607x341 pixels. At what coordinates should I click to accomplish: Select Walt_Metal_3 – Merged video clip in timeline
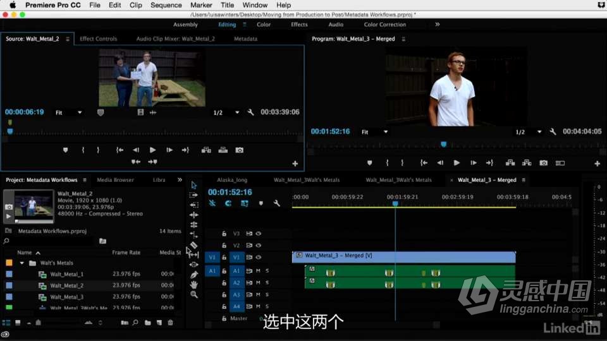coord(404,257)
